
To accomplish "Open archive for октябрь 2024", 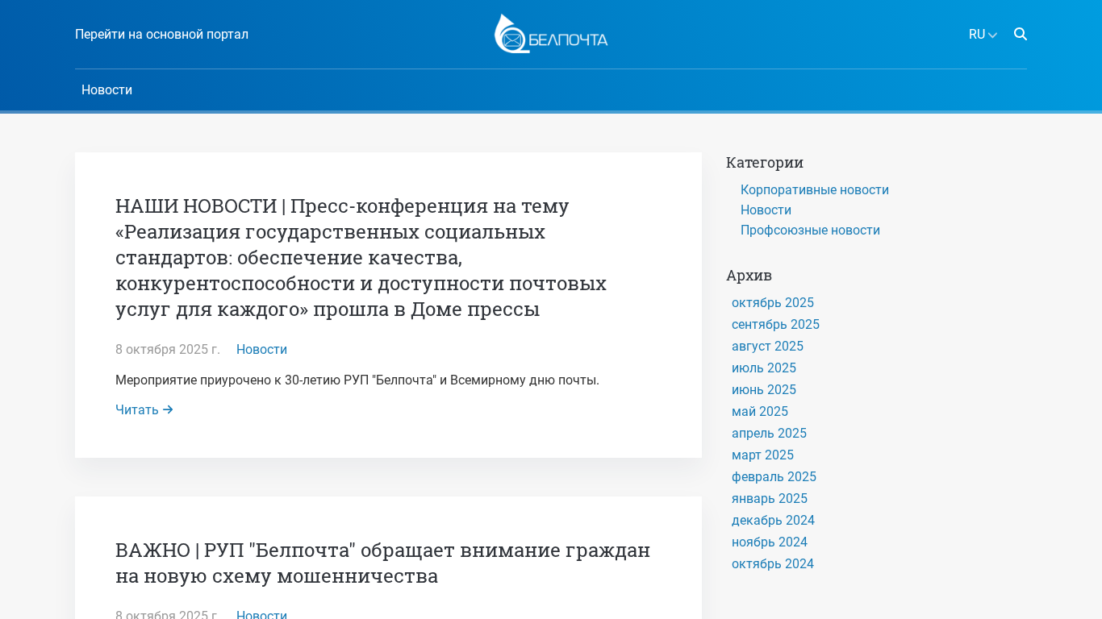I will (773, 563).
